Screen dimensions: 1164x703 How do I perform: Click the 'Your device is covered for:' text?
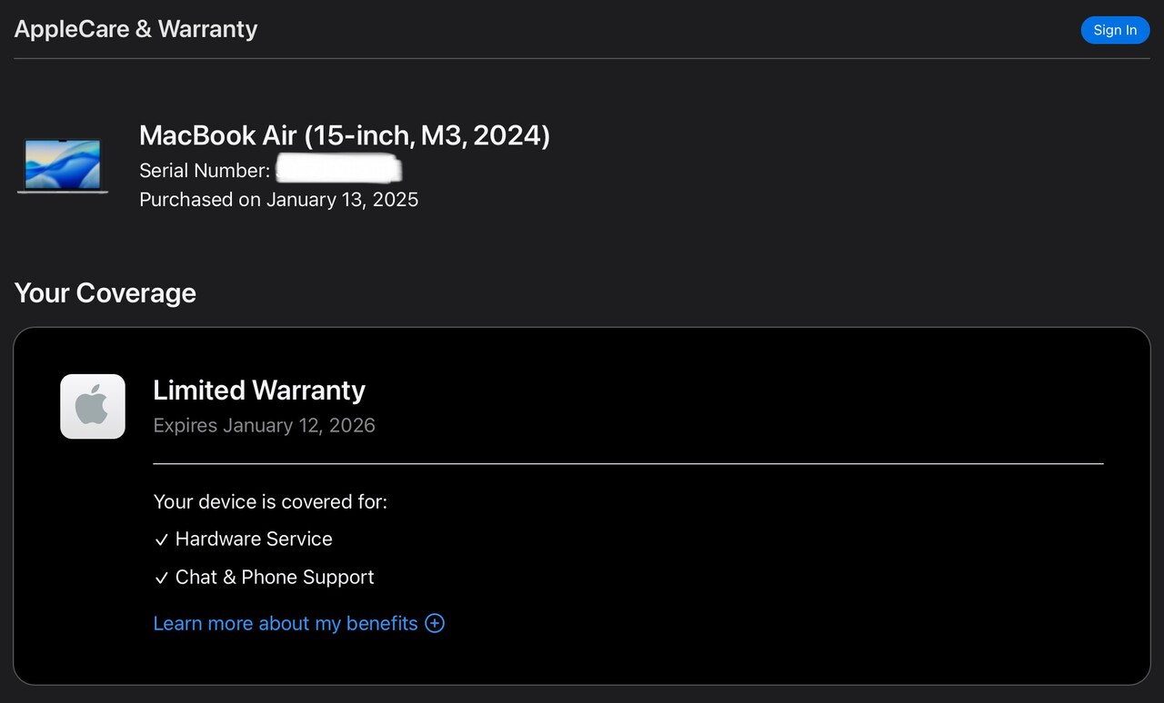point(270,501)
